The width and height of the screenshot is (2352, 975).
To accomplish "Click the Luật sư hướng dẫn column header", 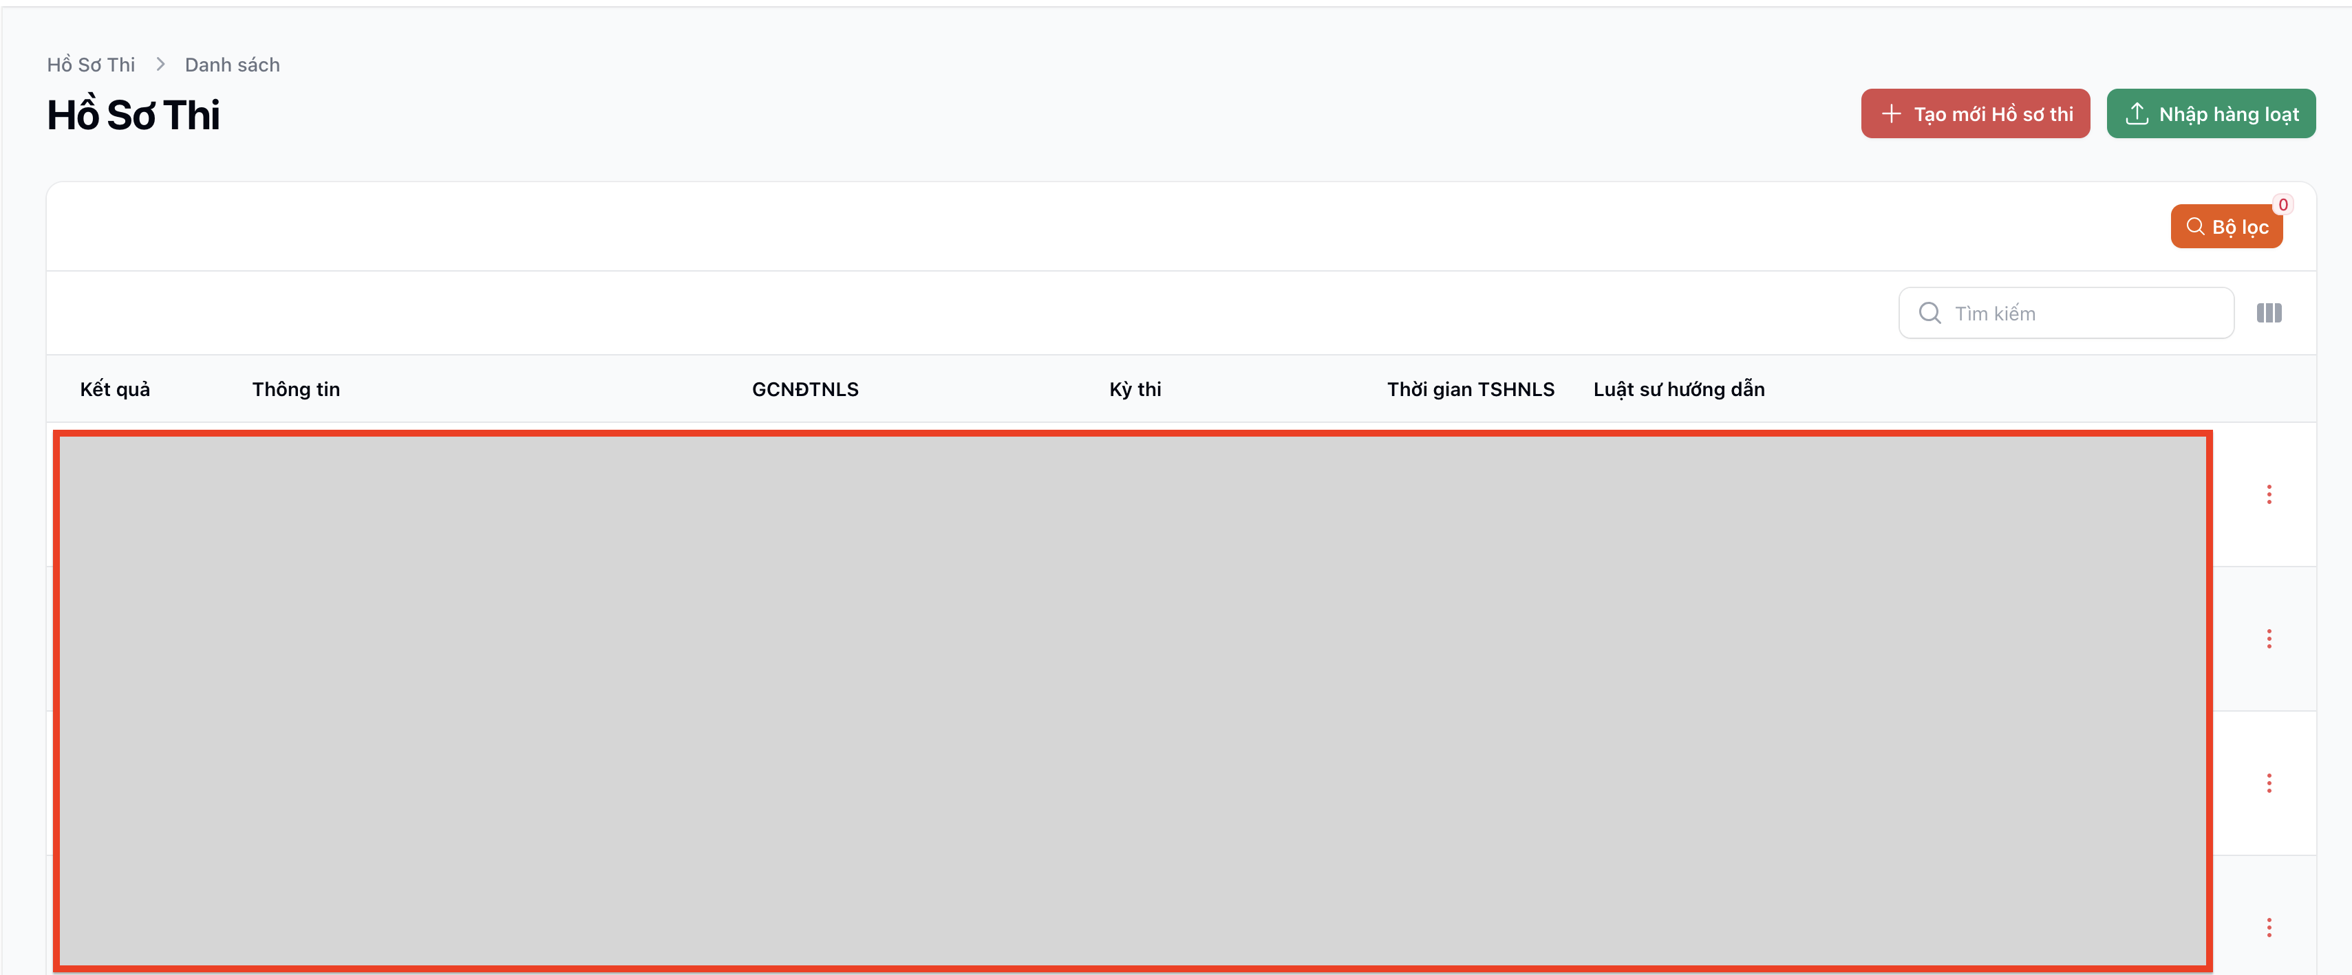I will 1678,389.
